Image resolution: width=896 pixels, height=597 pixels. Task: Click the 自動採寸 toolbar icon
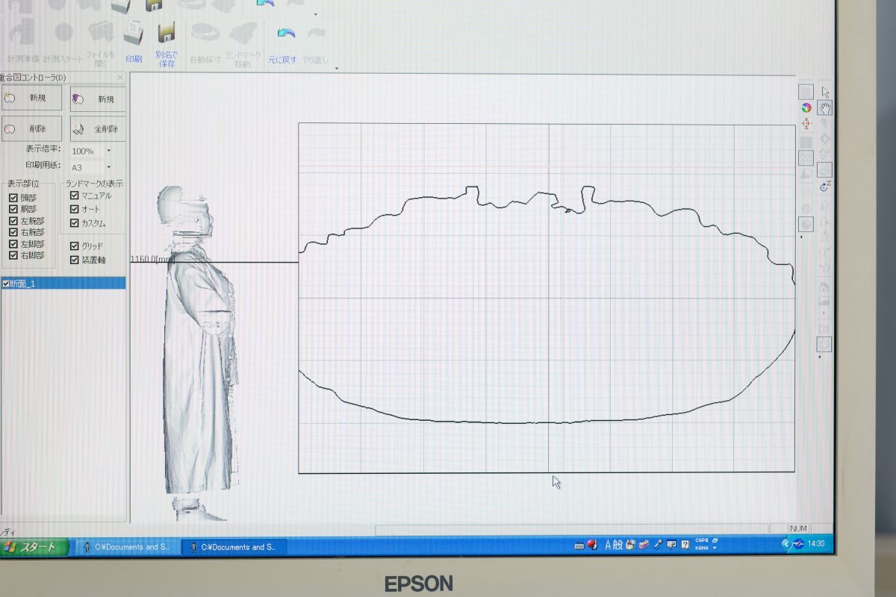click(205, 33)
